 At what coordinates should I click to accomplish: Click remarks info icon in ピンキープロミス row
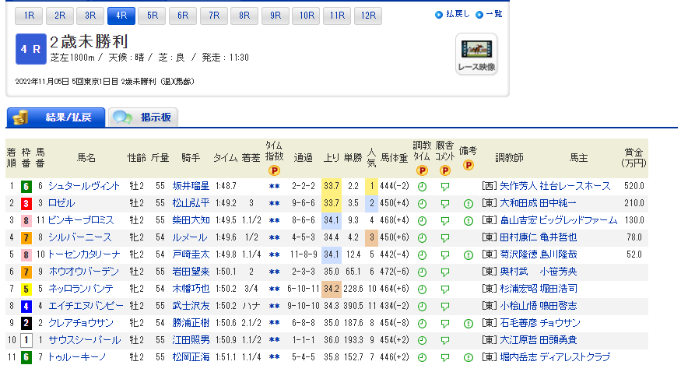469,220
